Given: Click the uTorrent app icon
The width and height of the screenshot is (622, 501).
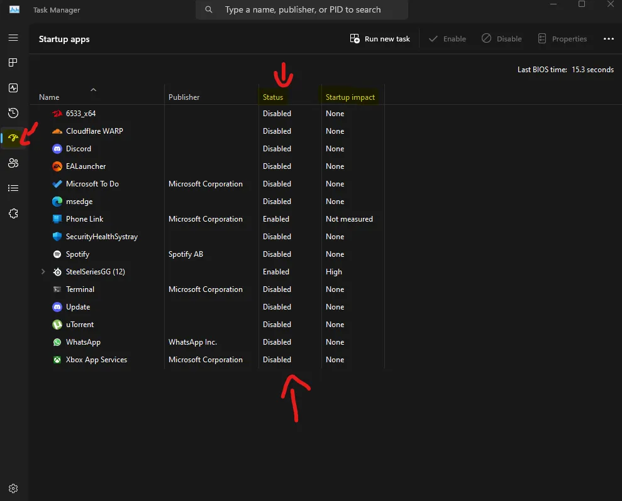Looking at the screenshot, I should [x=57, y=325].
